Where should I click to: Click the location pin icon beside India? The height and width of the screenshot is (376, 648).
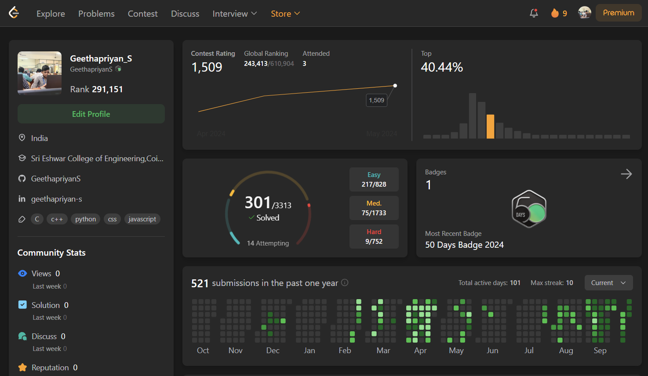tap(22, 138)
